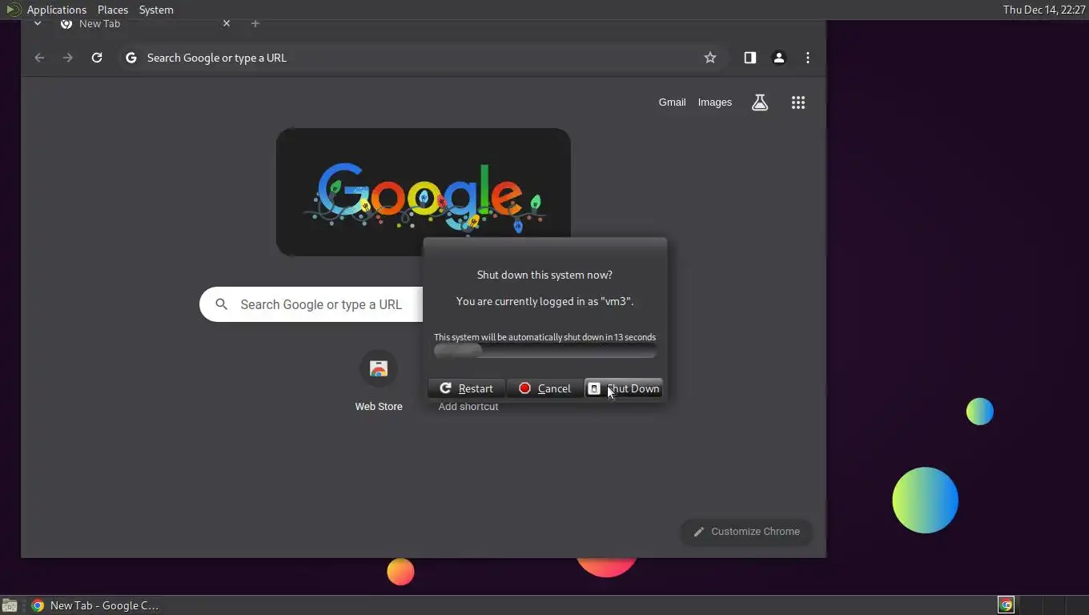Open the Places menu

[x=113, y=10]
